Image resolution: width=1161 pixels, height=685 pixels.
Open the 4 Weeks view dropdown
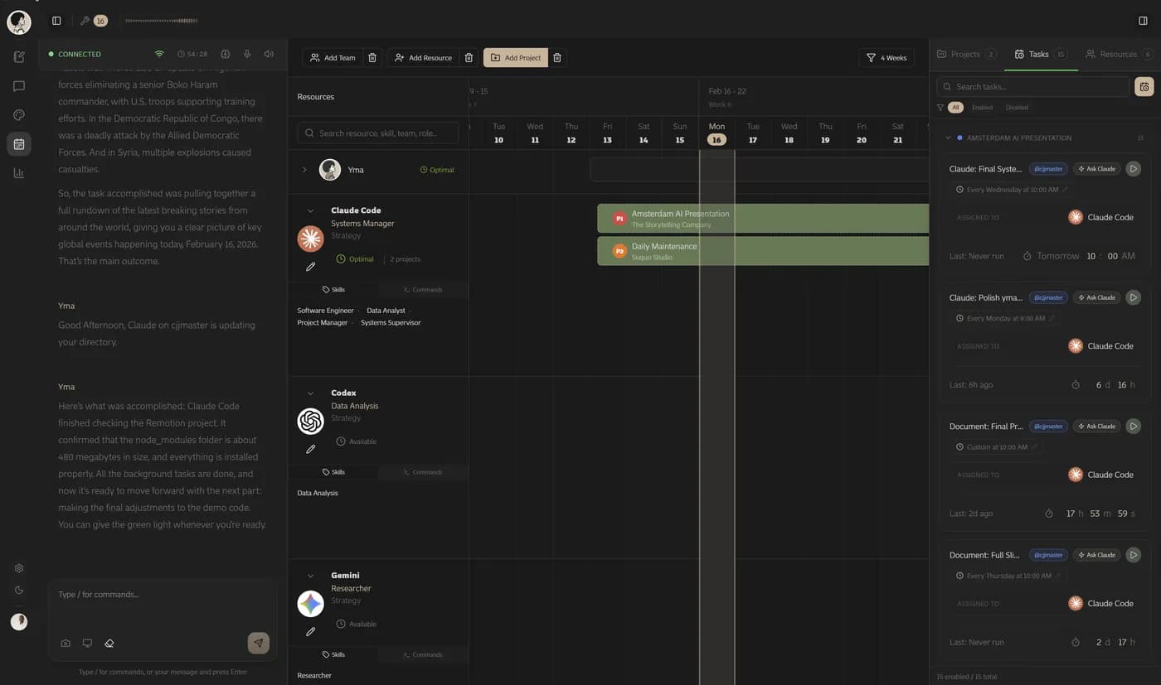(886, 57)
